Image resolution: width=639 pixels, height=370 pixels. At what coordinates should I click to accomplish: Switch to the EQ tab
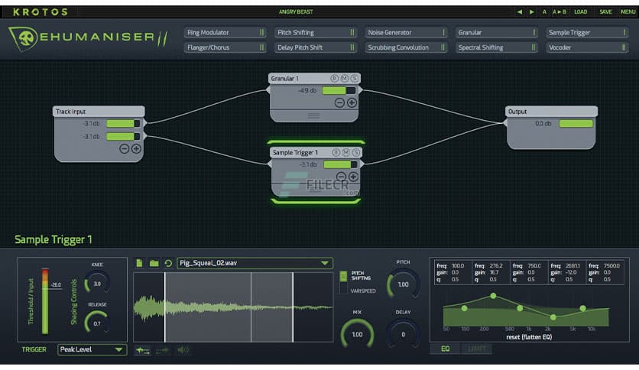[x=445, y=349]
